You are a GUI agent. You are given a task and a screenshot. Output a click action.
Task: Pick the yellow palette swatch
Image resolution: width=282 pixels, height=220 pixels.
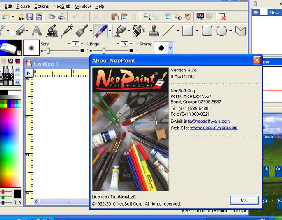click(6, 106)
